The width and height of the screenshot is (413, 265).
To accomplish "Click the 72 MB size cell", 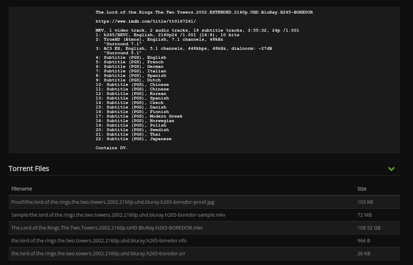I will [364, 215].
